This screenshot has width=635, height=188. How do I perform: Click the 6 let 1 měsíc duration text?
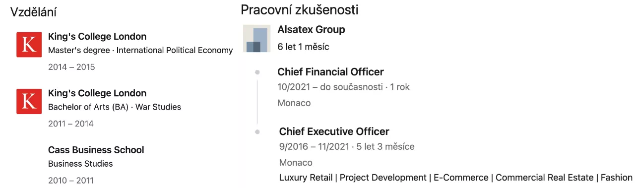[x=303, y=47]
